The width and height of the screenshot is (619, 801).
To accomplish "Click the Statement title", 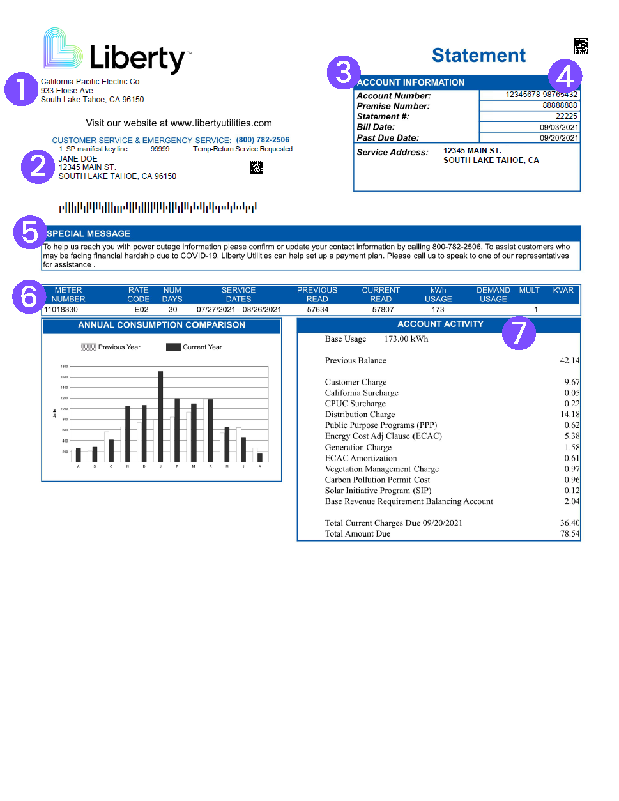I will click(x=478, y=56).
